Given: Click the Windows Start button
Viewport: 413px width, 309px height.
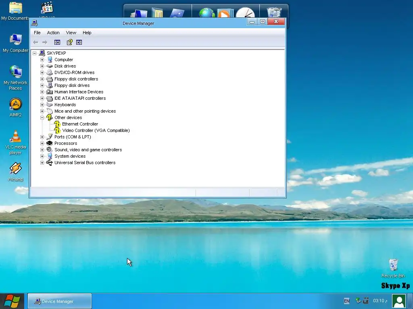Looking at the screenshot, I should pyautogui.click(x=12, y=301).
